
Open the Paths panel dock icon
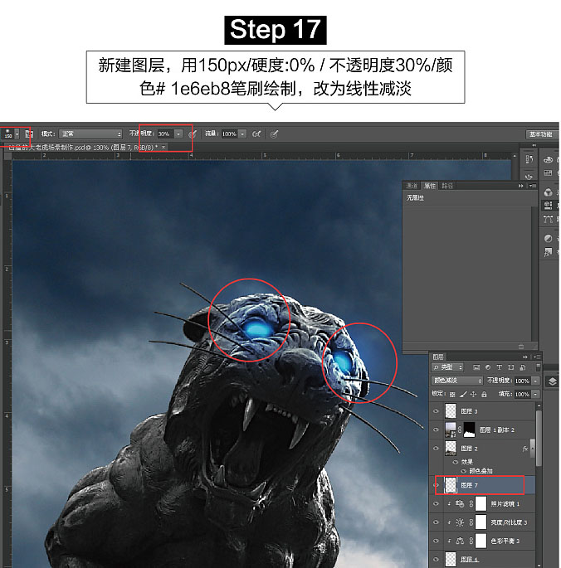coord(549,219)
